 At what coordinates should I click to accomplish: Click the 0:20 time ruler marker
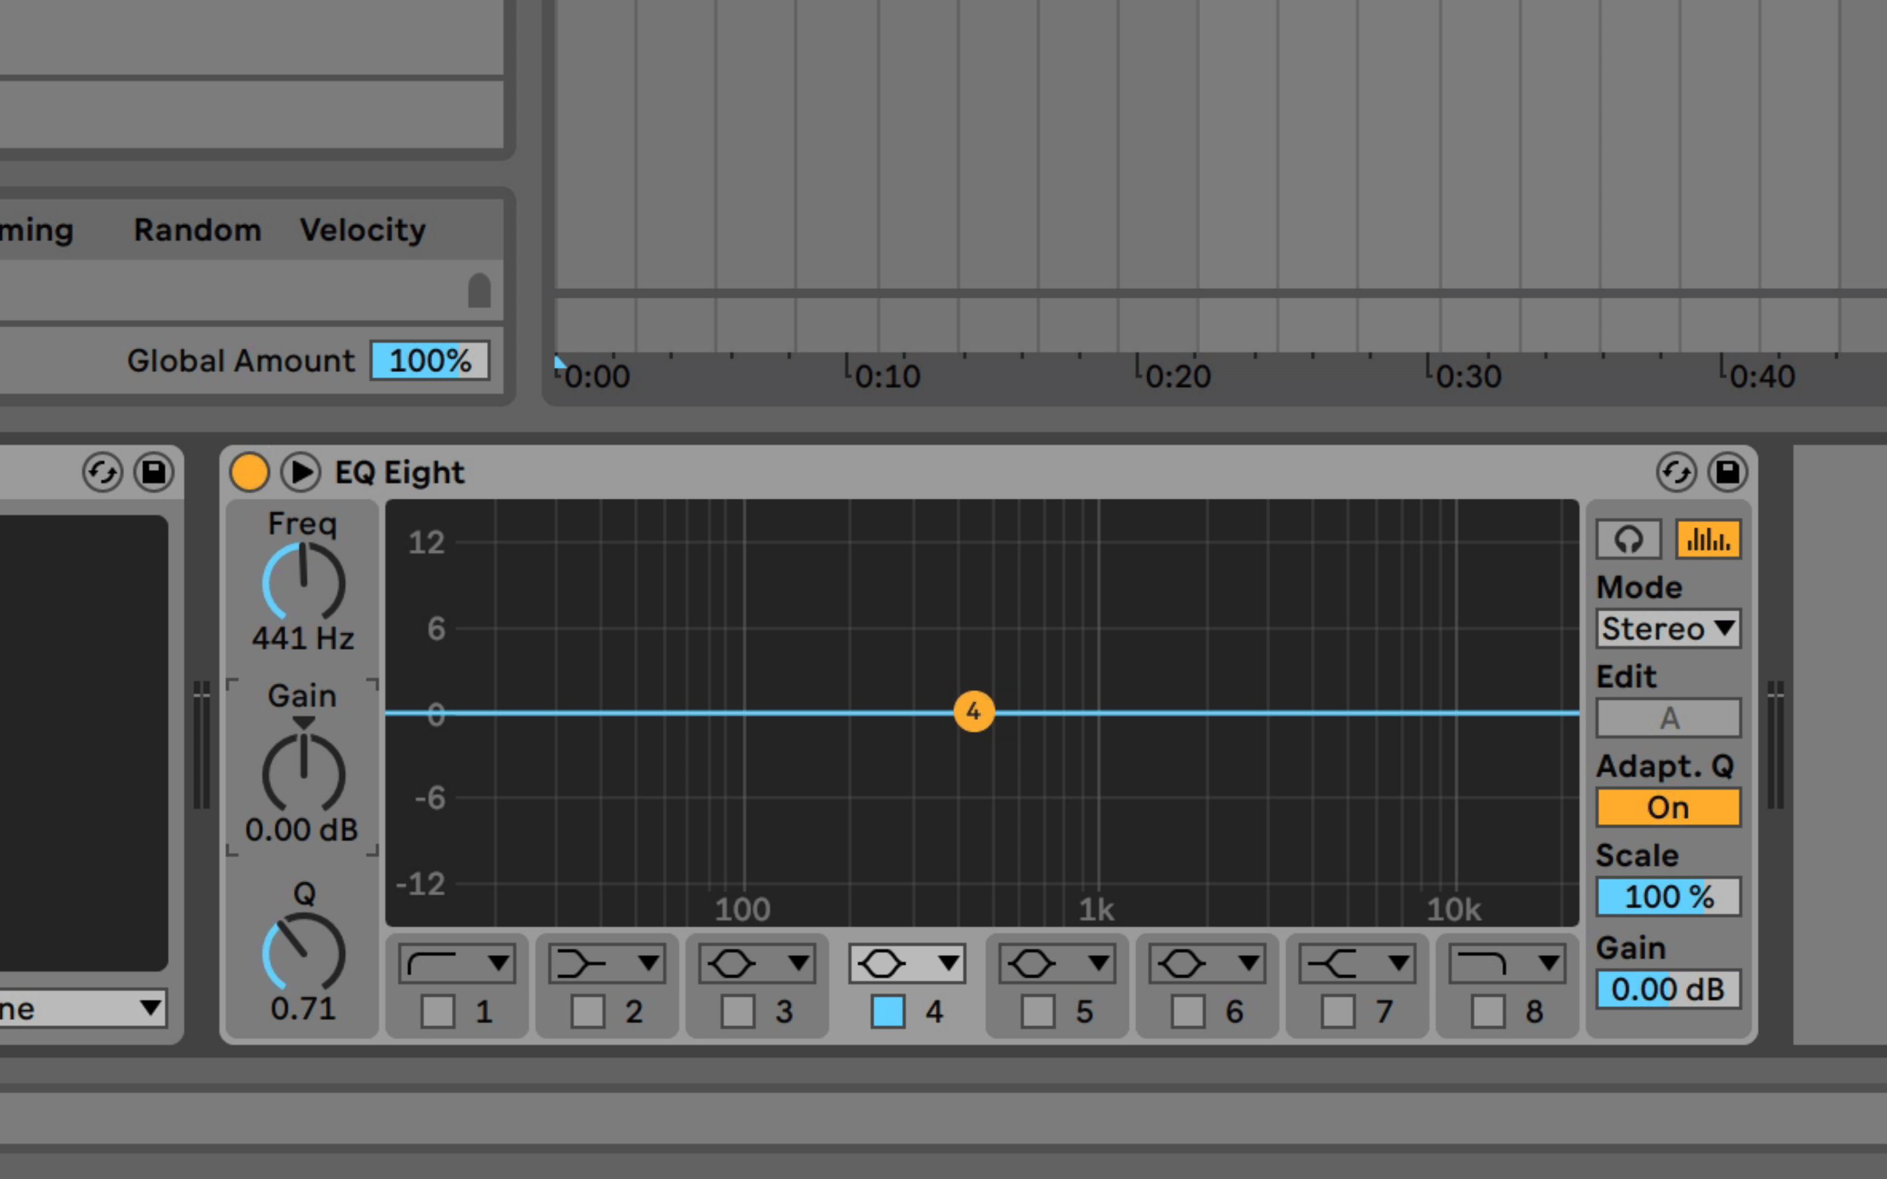pyautogui.click(x=1178, y=376)
